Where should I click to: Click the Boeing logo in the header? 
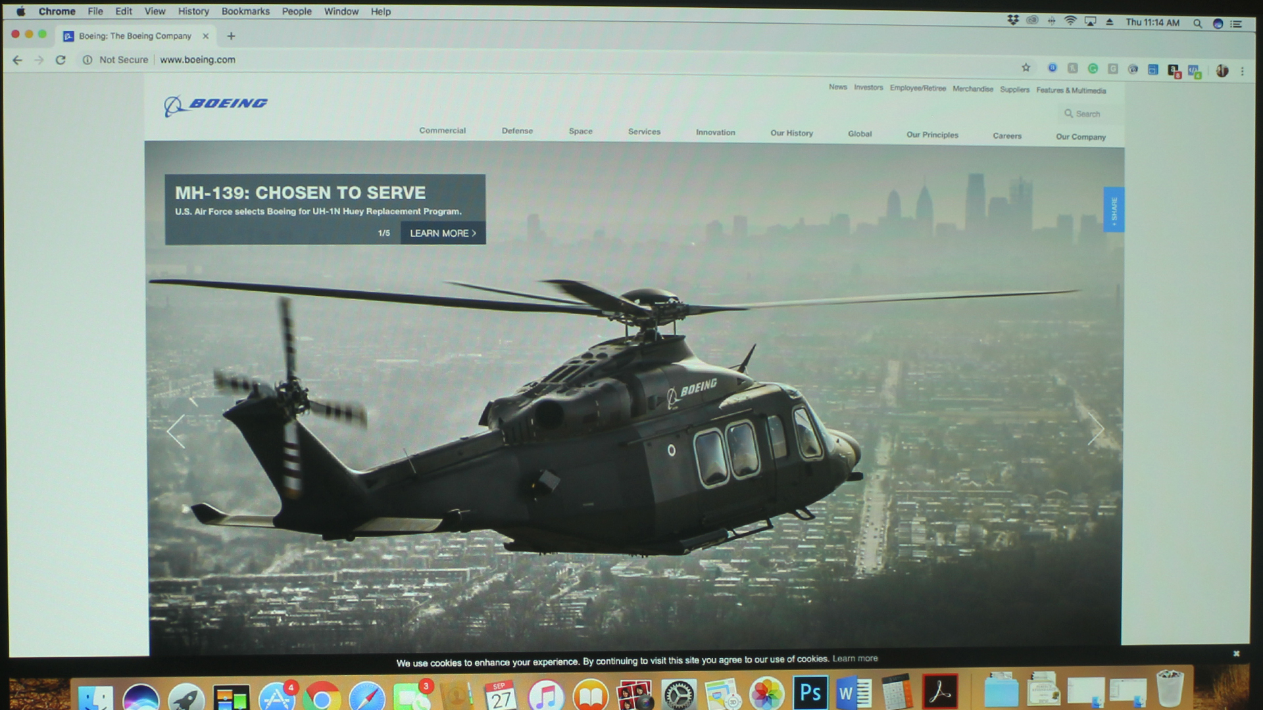click(x=216, y=105)
